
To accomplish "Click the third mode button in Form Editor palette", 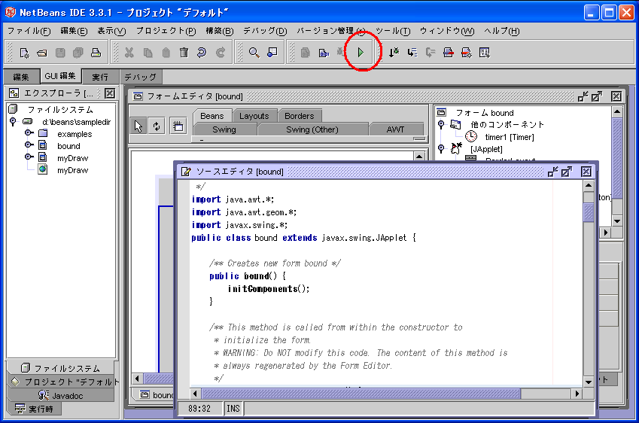I will [178, 126].
